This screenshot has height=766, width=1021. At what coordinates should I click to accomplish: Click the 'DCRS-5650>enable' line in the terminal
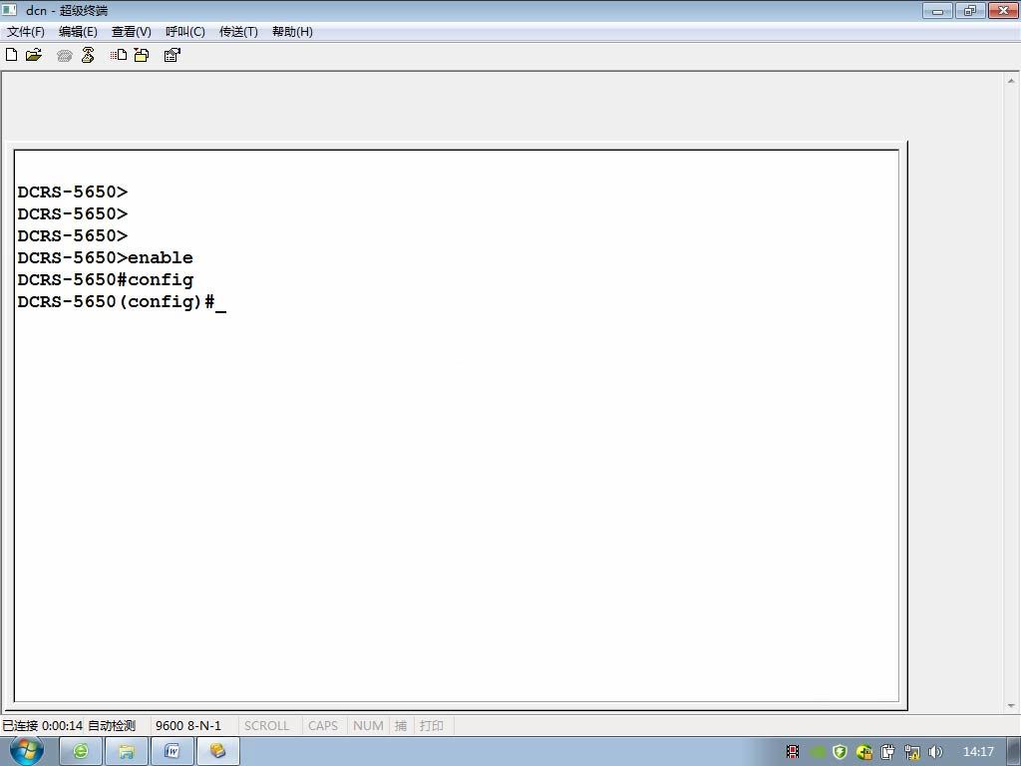click(105, 257)
